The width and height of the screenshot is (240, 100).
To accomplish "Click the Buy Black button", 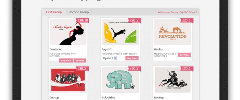I will click(66, 60).
